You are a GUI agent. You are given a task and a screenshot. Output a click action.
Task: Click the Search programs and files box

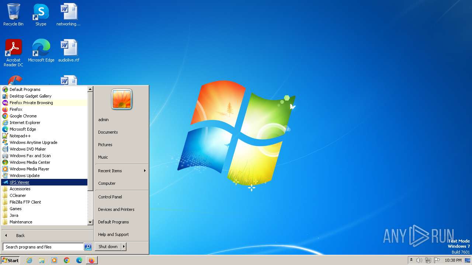tap(43, 247)
